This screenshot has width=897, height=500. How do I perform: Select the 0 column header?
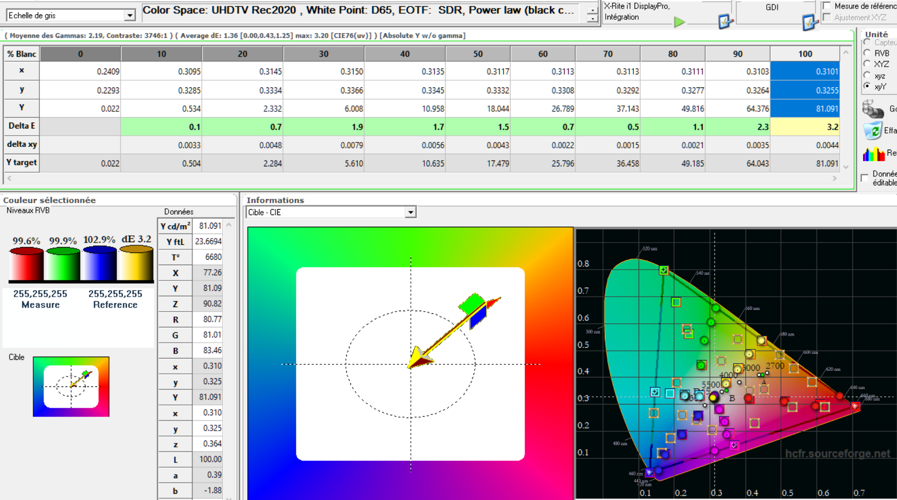point(80,54)
